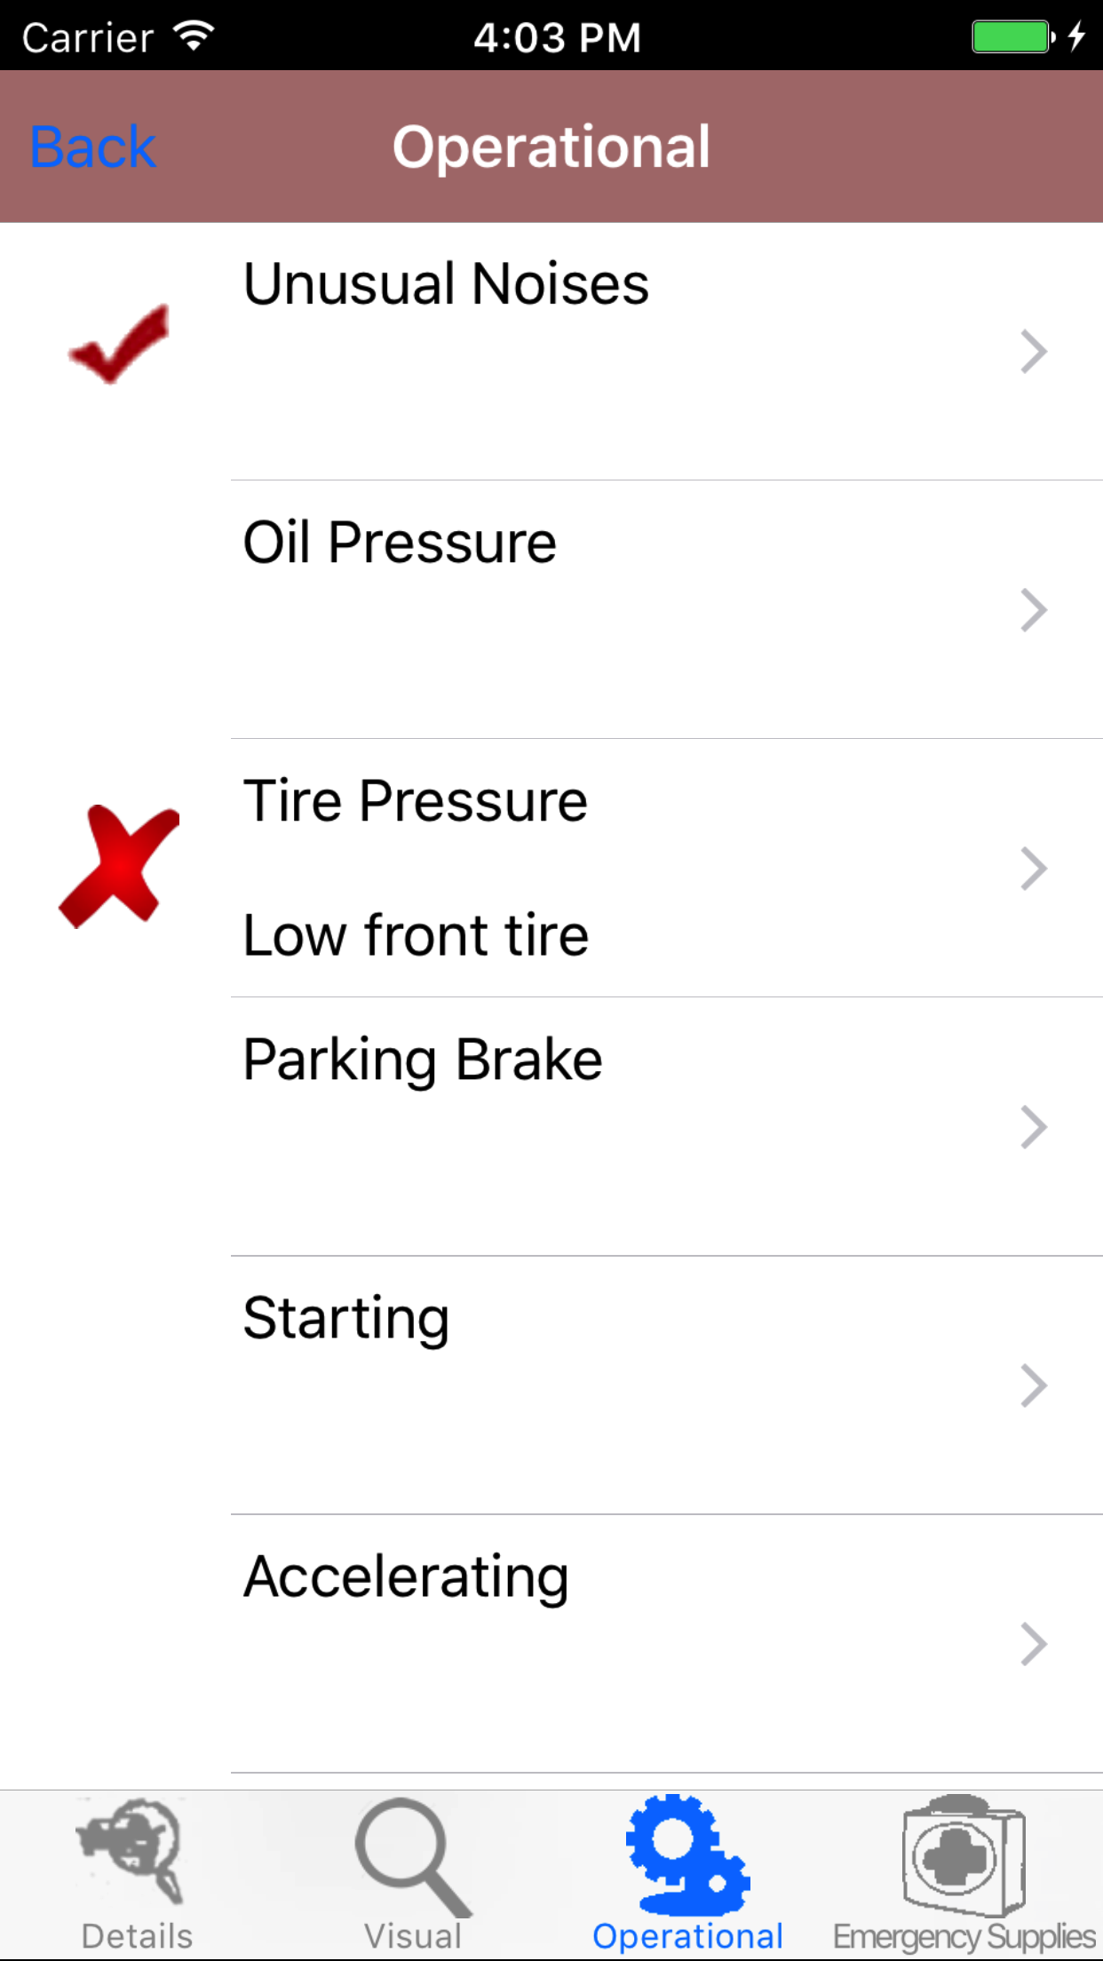Tap the battery indicator icon
The image size is (1103, 1961).
pos(1012,36)
